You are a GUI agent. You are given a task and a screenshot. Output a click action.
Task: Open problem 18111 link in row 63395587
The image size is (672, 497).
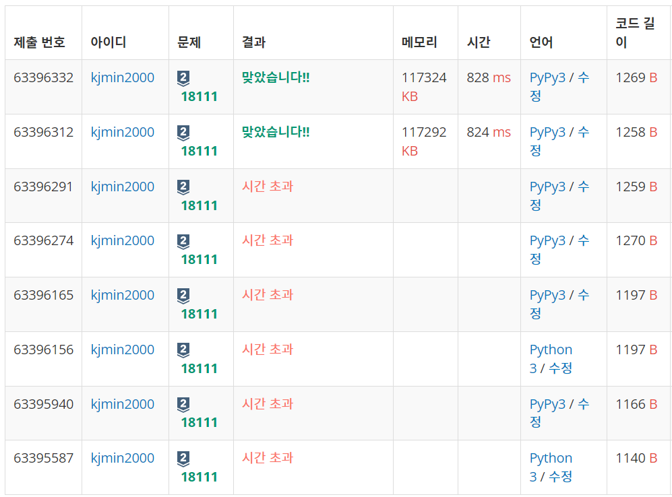point(200,477)
